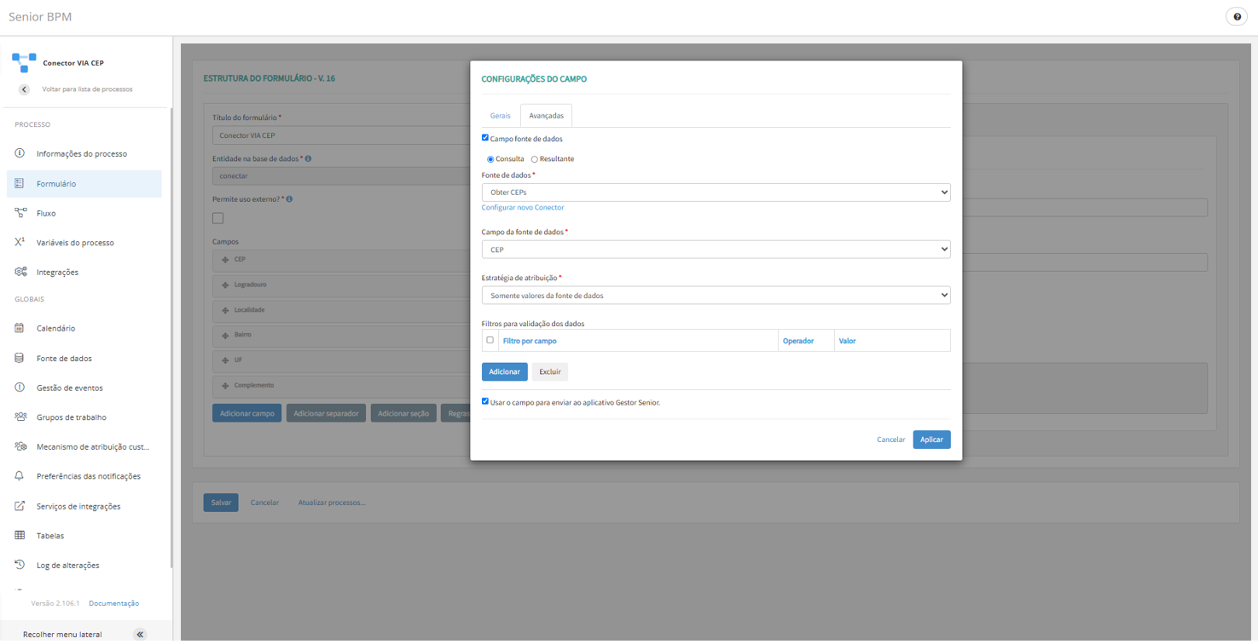Click Configurar novo Conector link
Image resolution: width=1258 pixels, height=644 pixels.
[523, 208]
